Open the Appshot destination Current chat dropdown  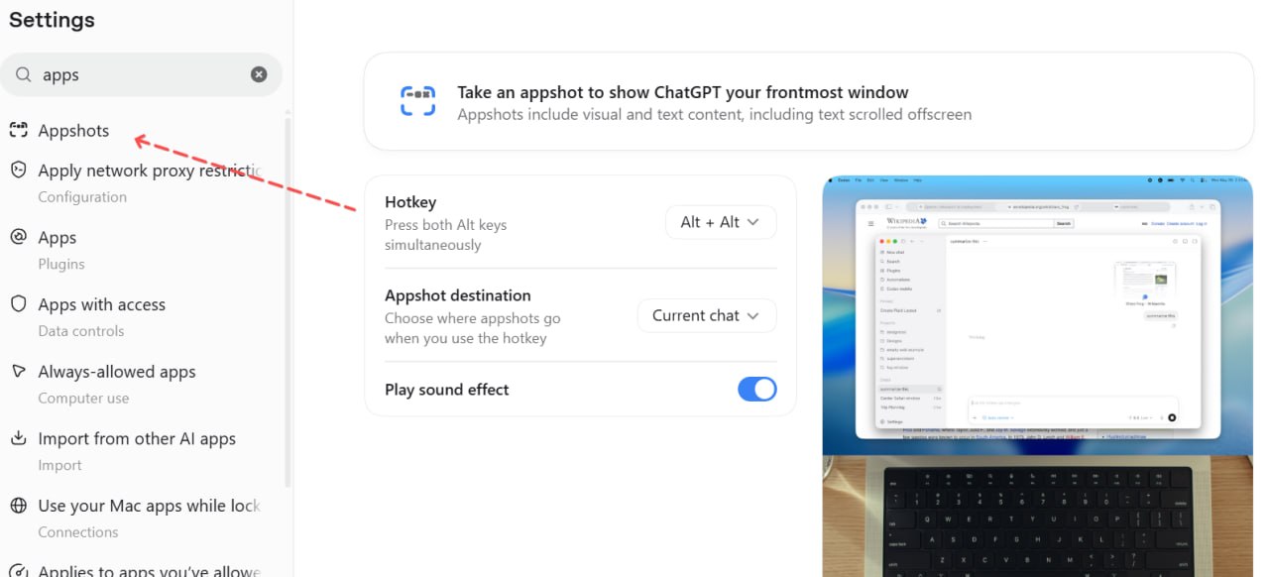pos(707,315)
